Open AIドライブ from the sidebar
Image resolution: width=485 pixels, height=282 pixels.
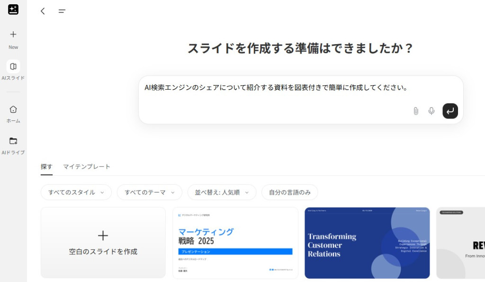tap(13, 144)
